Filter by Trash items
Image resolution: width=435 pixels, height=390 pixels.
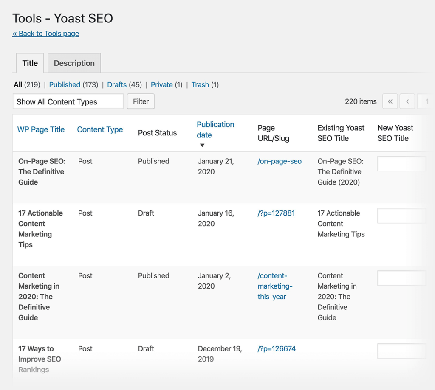(200, 84)
